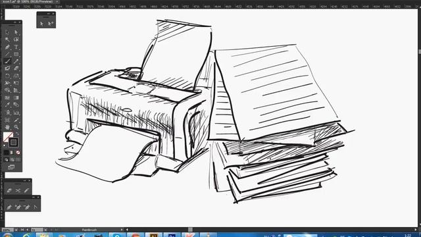
Task: Open Change Screen Mode button
Action: click(x=11, y=167)
